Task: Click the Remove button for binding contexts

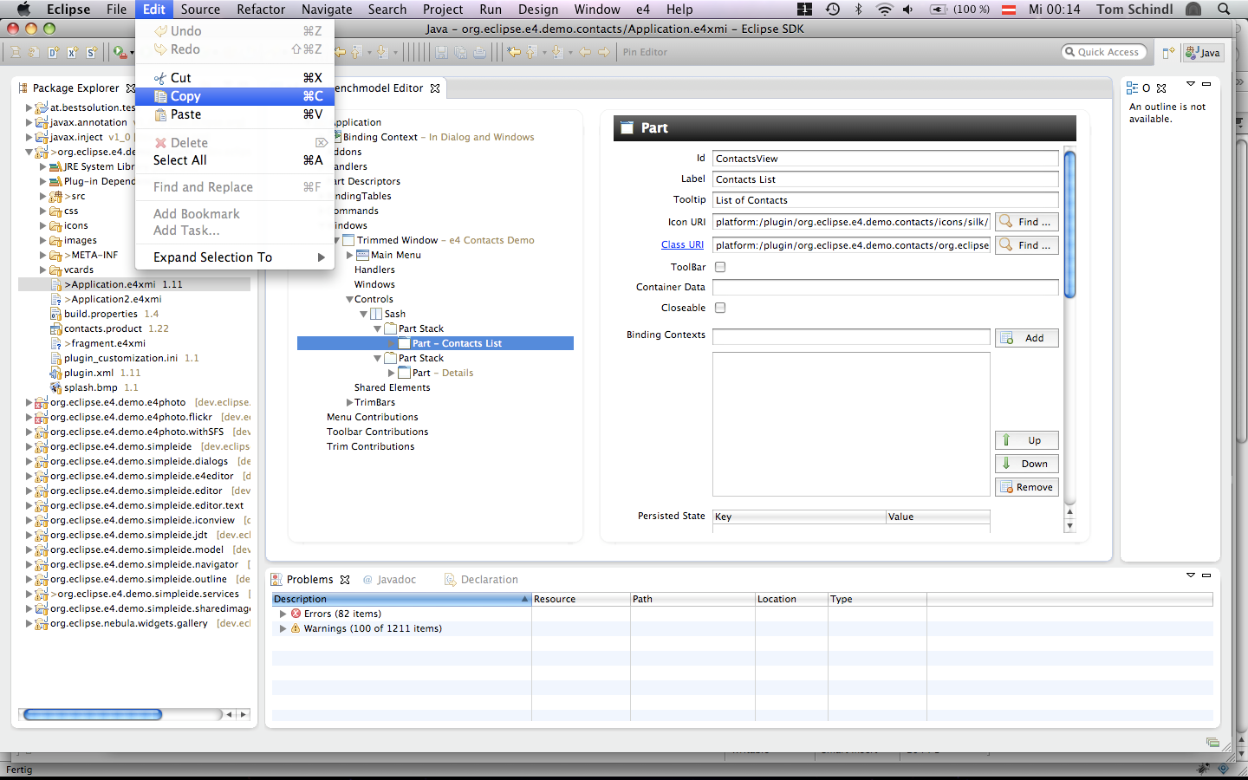Action: [1027, 487]
